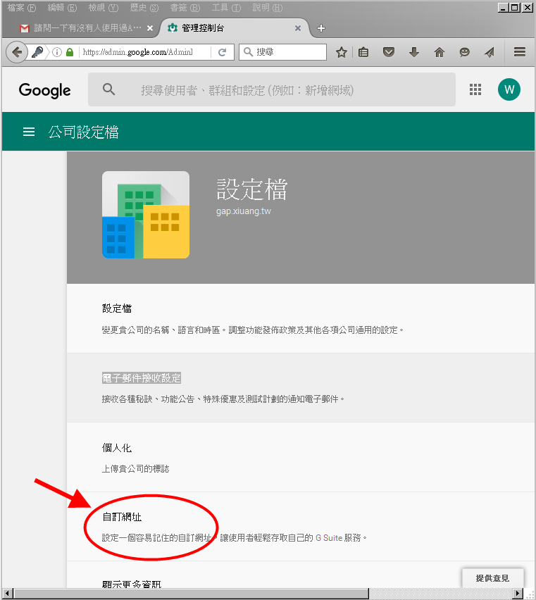Image resolution: width=536 pixels, height=600 pixels.
Task: Click the URL address field
Action: pos(144,52)
